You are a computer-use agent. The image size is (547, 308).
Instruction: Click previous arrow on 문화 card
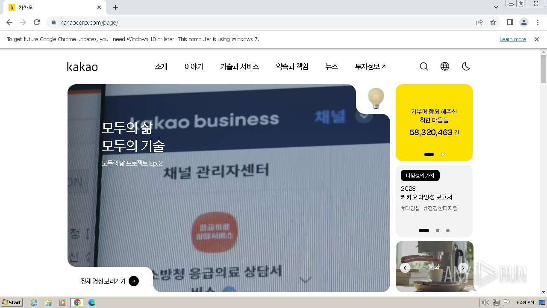(x=405, y=268)
